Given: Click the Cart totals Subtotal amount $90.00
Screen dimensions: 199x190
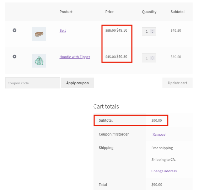Looking at the screenshot, I should [x=156, y=121].
